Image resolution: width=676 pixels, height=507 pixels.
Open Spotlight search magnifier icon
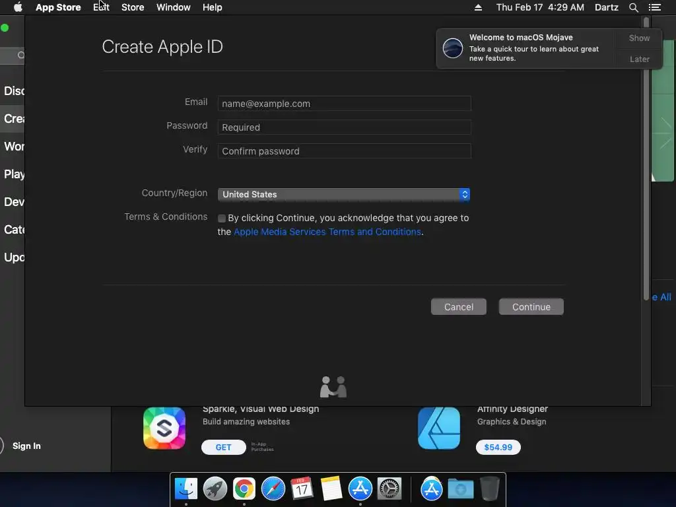coord(633,7)
